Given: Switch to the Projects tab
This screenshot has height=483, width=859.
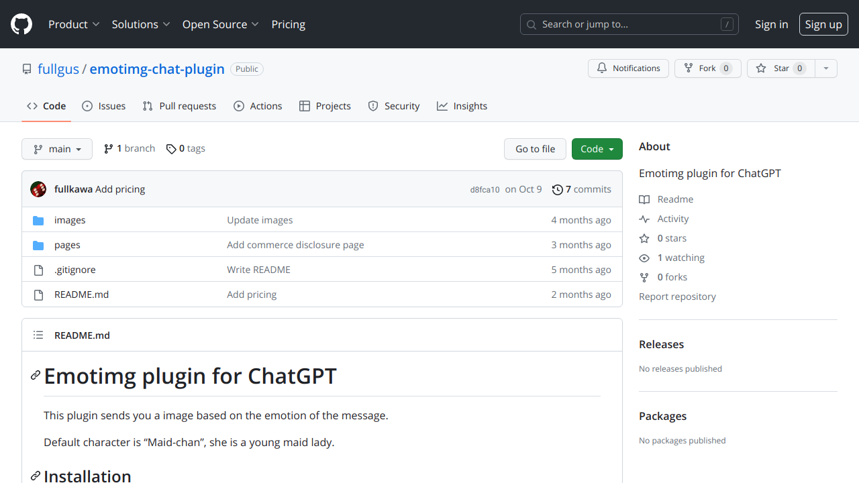Looking at the screenshot, I should [325, 106].
